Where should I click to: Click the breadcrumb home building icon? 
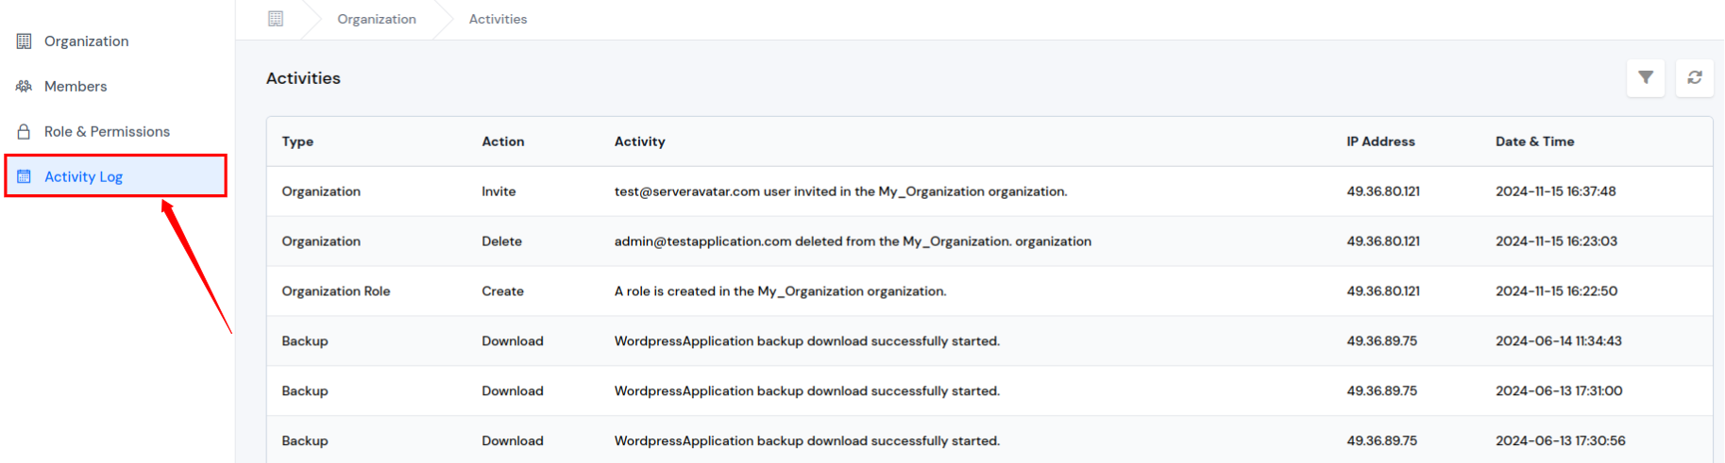(x=276, y=19)
